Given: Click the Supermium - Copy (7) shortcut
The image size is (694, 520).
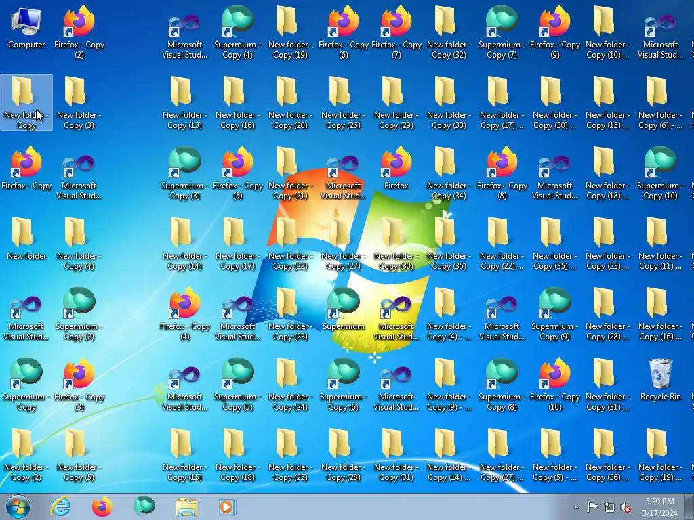Looking at the screenshot, I should point(502,32).
